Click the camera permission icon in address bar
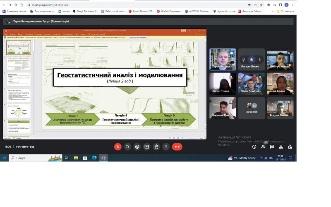 pyautogui.click(x=249, y=5)
